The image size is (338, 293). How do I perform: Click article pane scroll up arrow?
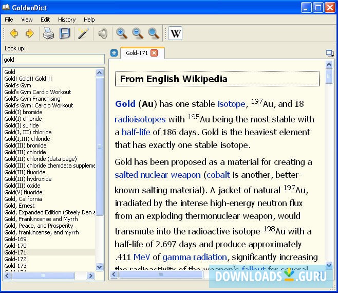[x=329, y=64]
